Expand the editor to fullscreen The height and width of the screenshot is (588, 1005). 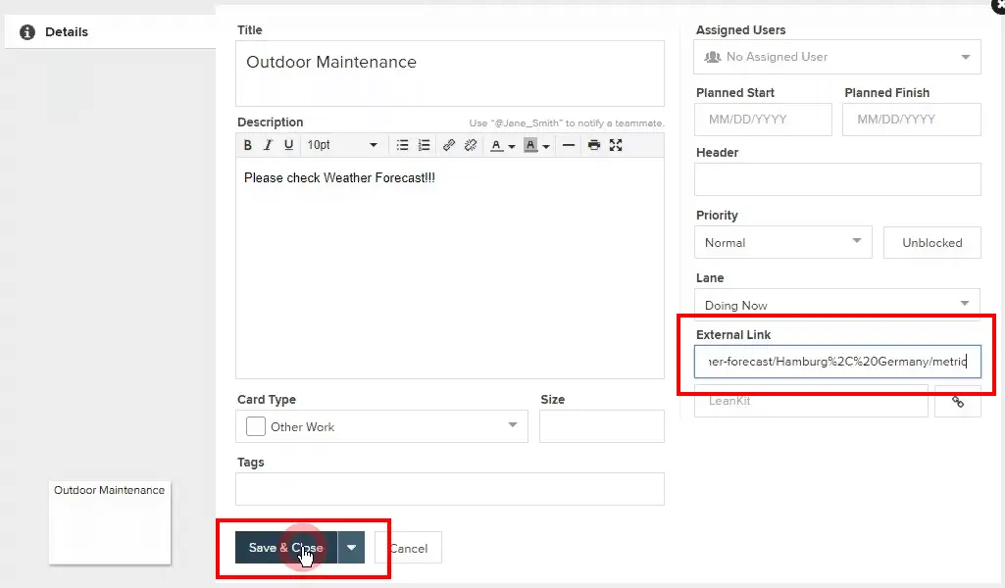click(616, 145)
